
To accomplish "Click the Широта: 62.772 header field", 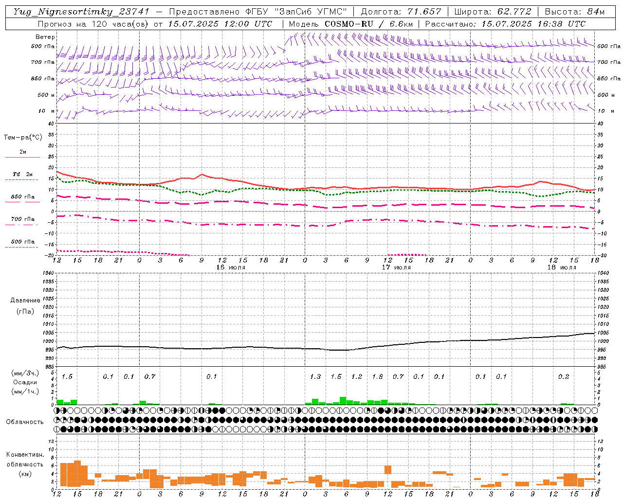I will [493, 12].
